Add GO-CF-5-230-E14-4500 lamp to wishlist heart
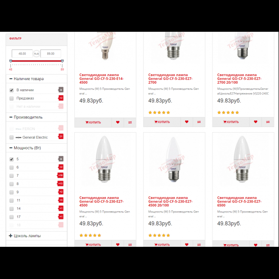279x279 pixels. (118, 122)
